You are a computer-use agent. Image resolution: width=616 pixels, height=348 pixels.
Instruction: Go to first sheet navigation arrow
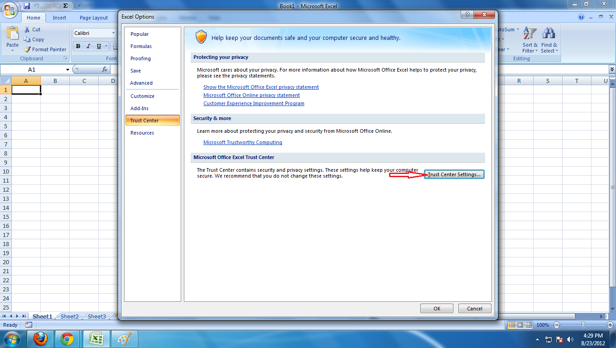(x=5, y=316)
